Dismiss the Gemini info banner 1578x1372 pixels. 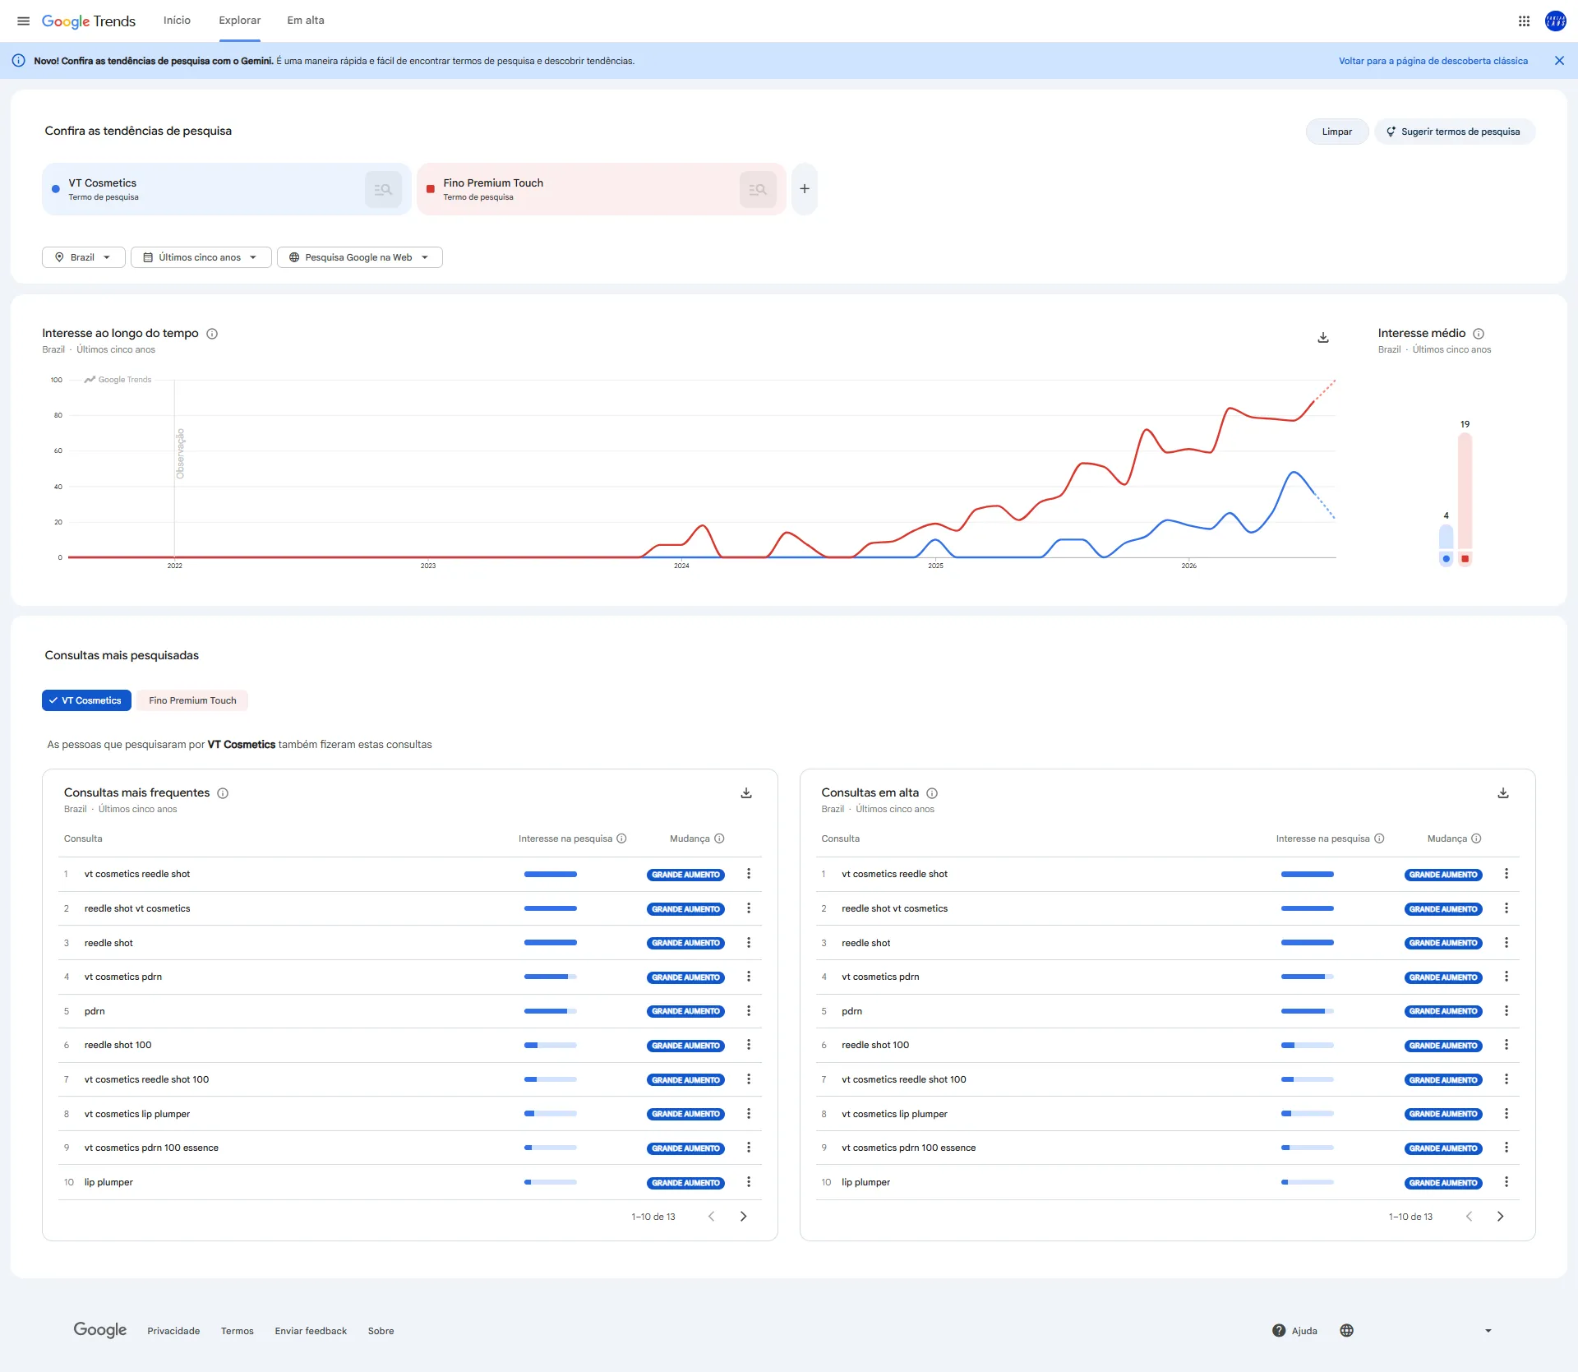(1559, 61)
